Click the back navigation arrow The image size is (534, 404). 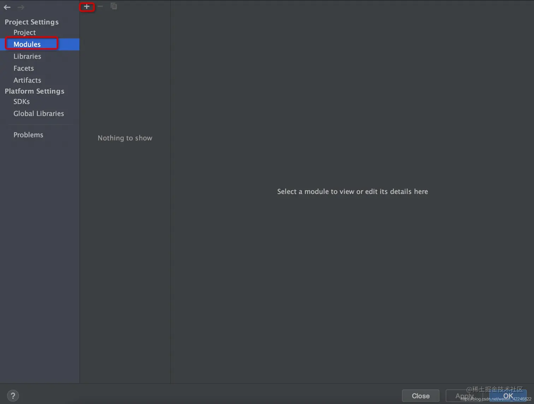7,7
